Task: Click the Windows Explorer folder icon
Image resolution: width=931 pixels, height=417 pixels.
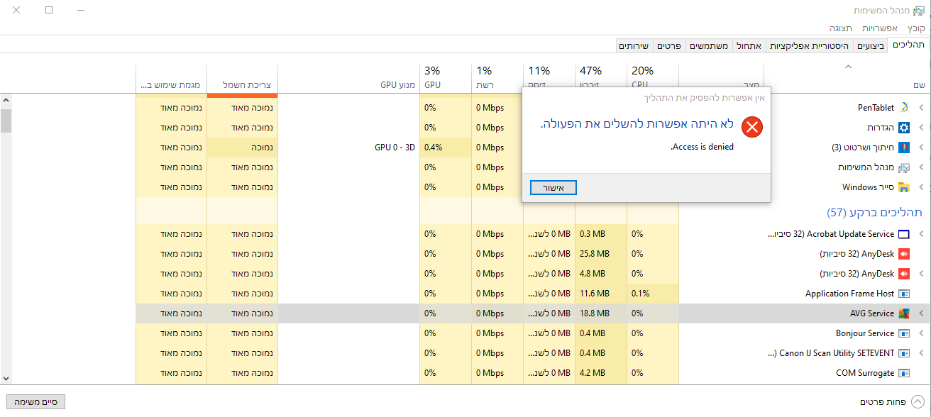Action: coord(903,187)
